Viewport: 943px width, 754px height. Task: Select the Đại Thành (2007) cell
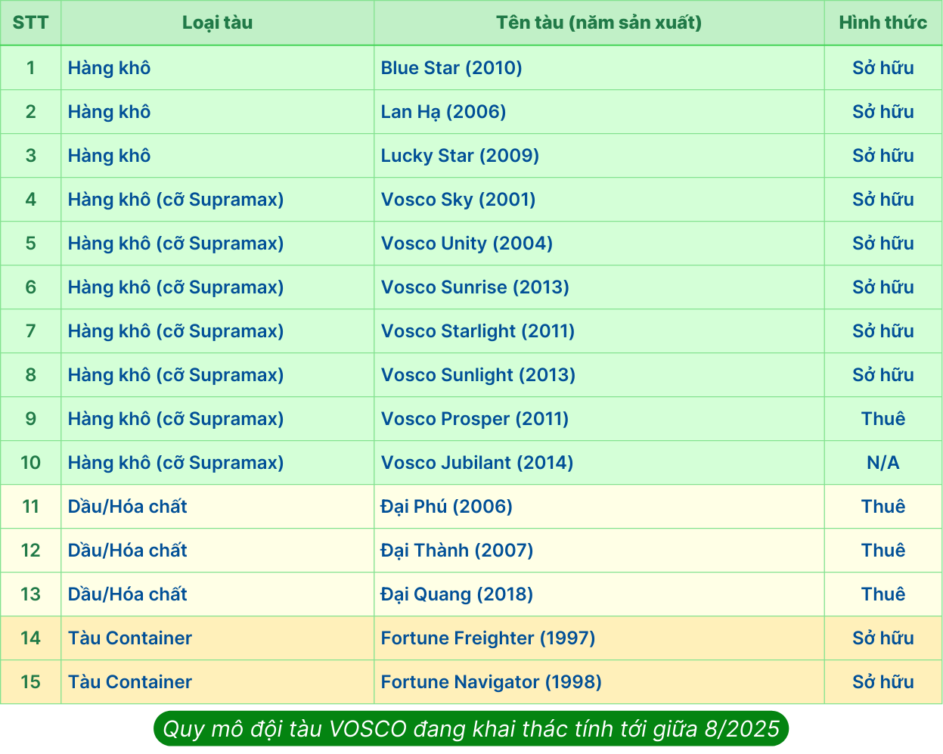tap(457, 551)
